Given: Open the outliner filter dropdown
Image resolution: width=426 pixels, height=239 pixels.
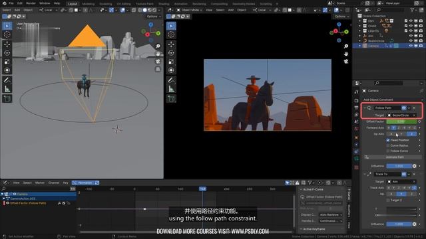Looking at the screenshot, I should (x=413, y=10).
